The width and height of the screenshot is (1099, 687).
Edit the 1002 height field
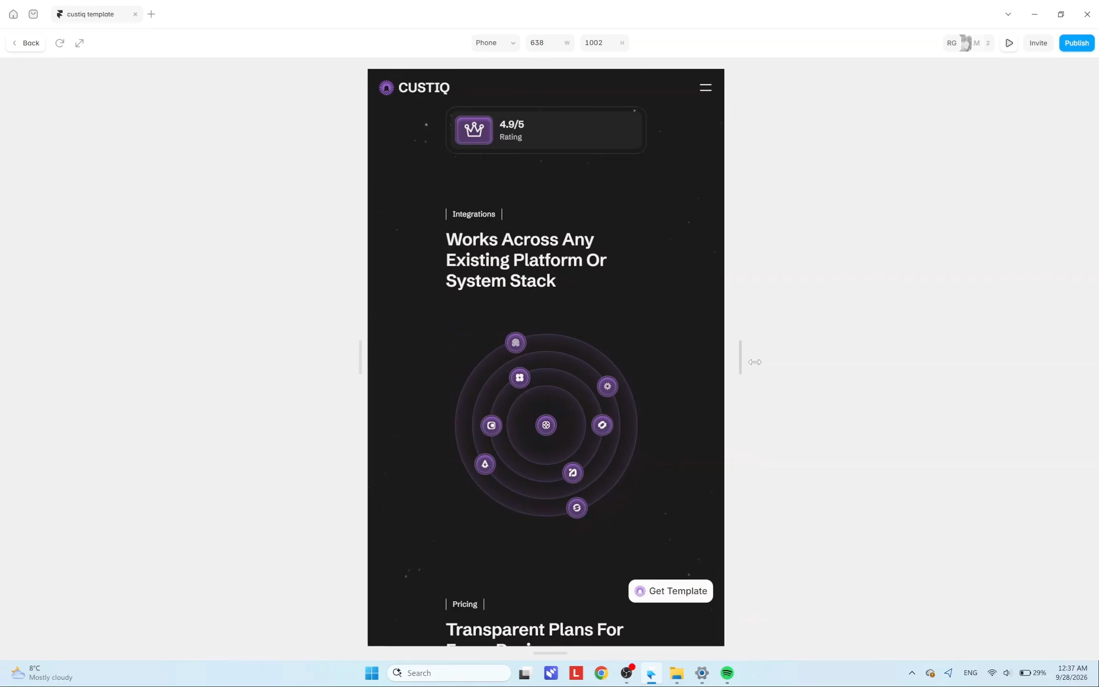[604, 43]
